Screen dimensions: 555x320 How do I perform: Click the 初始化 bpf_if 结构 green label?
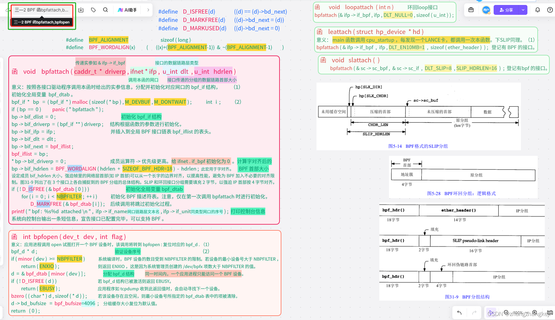tap(141, 117)
